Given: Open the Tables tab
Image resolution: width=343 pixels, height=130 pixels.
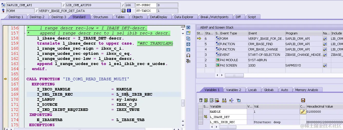Looking at the screenshot, I should tap(120, 17).
